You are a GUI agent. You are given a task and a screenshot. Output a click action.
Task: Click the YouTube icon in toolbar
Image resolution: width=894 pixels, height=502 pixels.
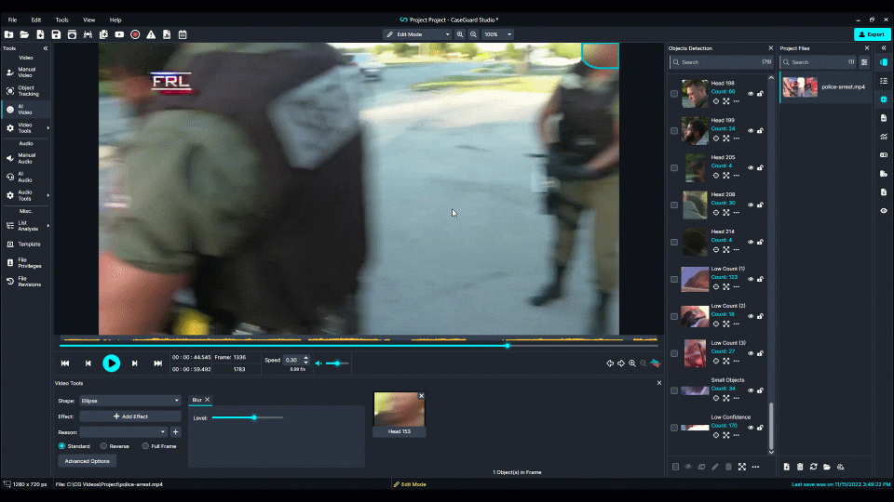click(119, 34)
